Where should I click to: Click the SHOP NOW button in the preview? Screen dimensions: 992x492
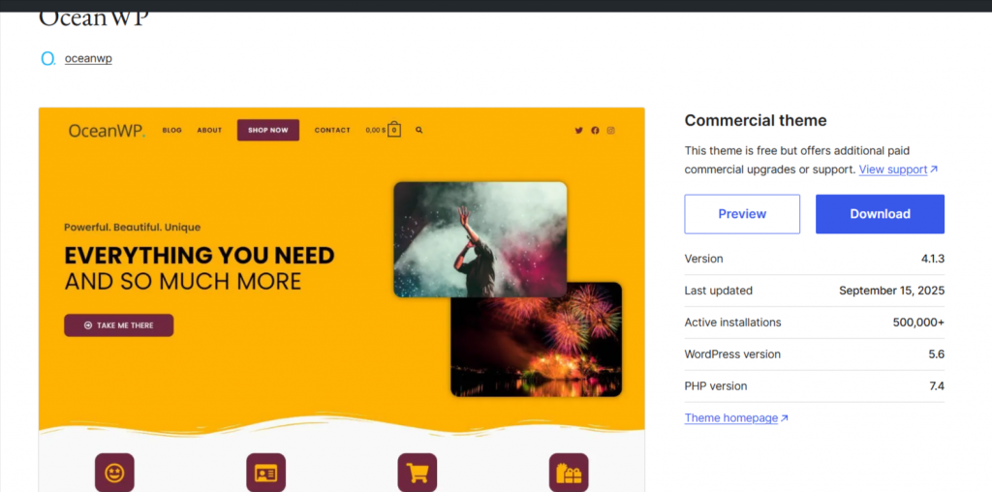[x=268, y=131]
